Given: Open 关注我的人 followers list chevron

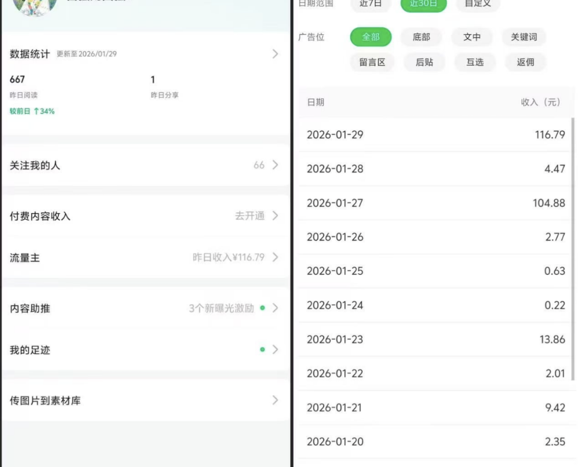Looking at the screenshot, I should 275,165.
